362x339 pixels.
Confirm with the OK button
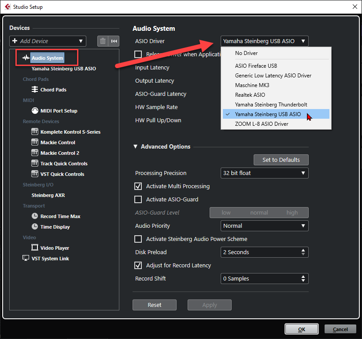click(x=302, y=329)
